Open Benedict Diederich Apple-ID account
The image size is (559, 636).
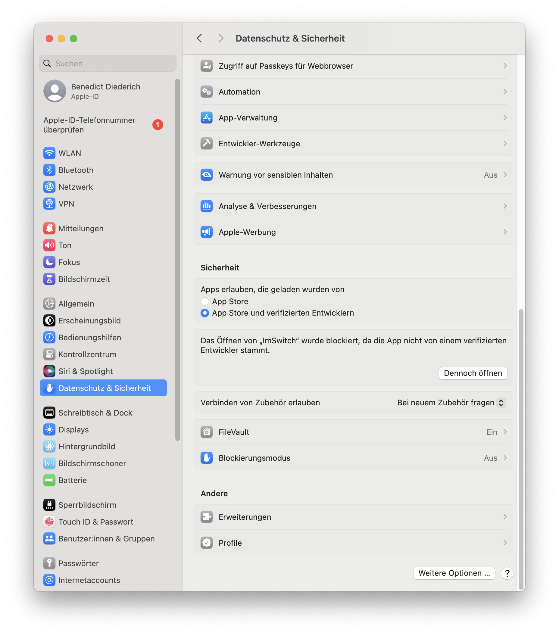point(103,91)
